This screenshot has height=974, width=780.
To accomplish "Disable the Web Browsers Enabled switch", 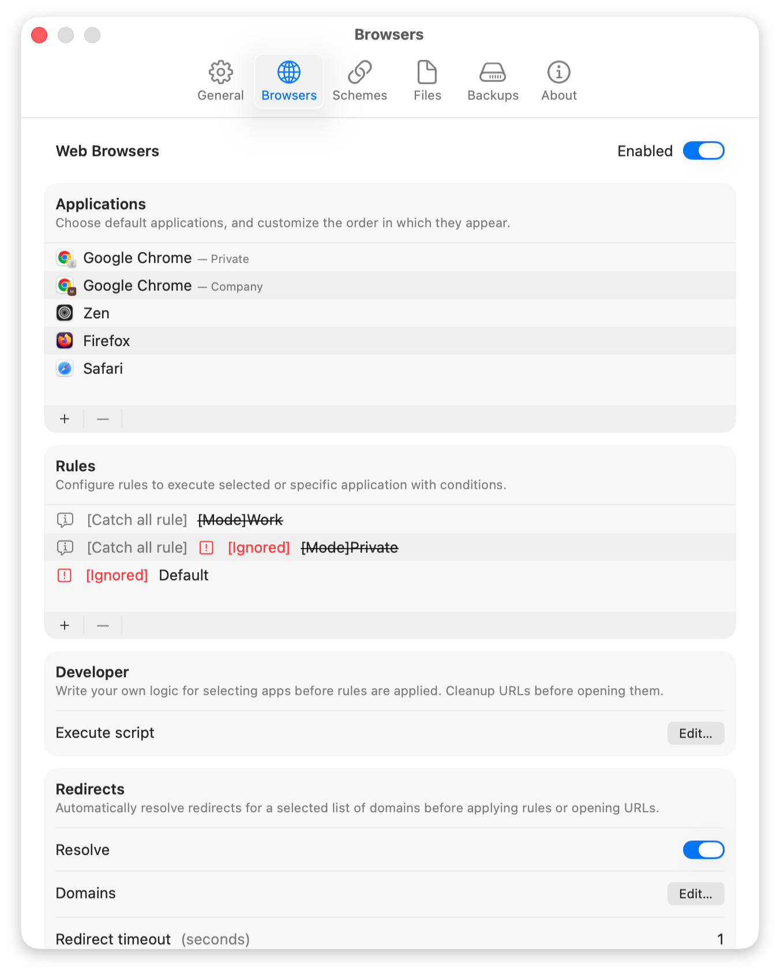I will point(703,151).
